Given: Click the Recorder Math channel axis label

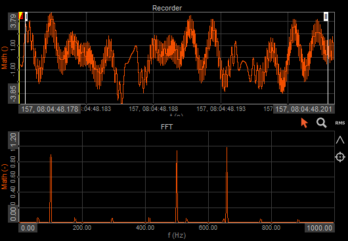Looking at the screenshot, I should coord(5,58).
